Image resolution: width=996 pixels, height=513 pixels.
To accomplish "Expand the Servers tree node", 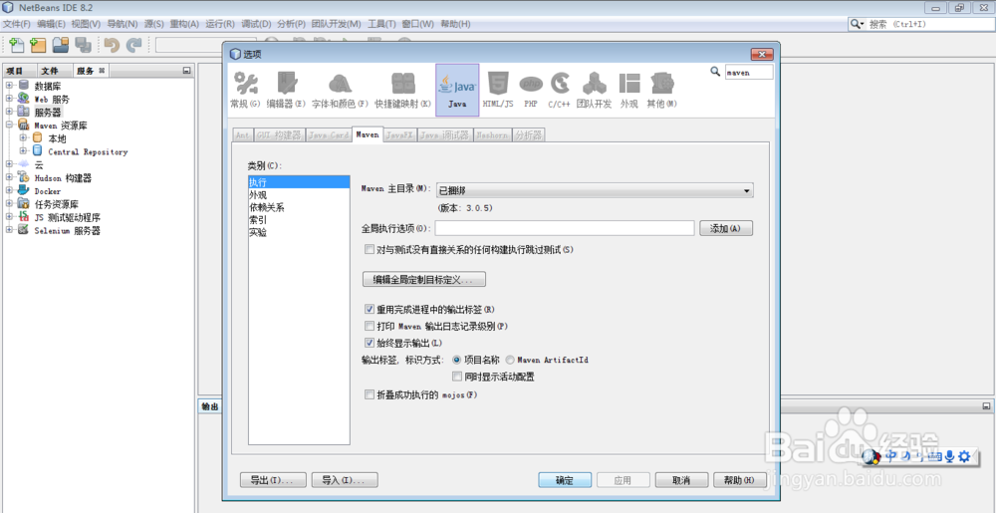I will point(10,113).
